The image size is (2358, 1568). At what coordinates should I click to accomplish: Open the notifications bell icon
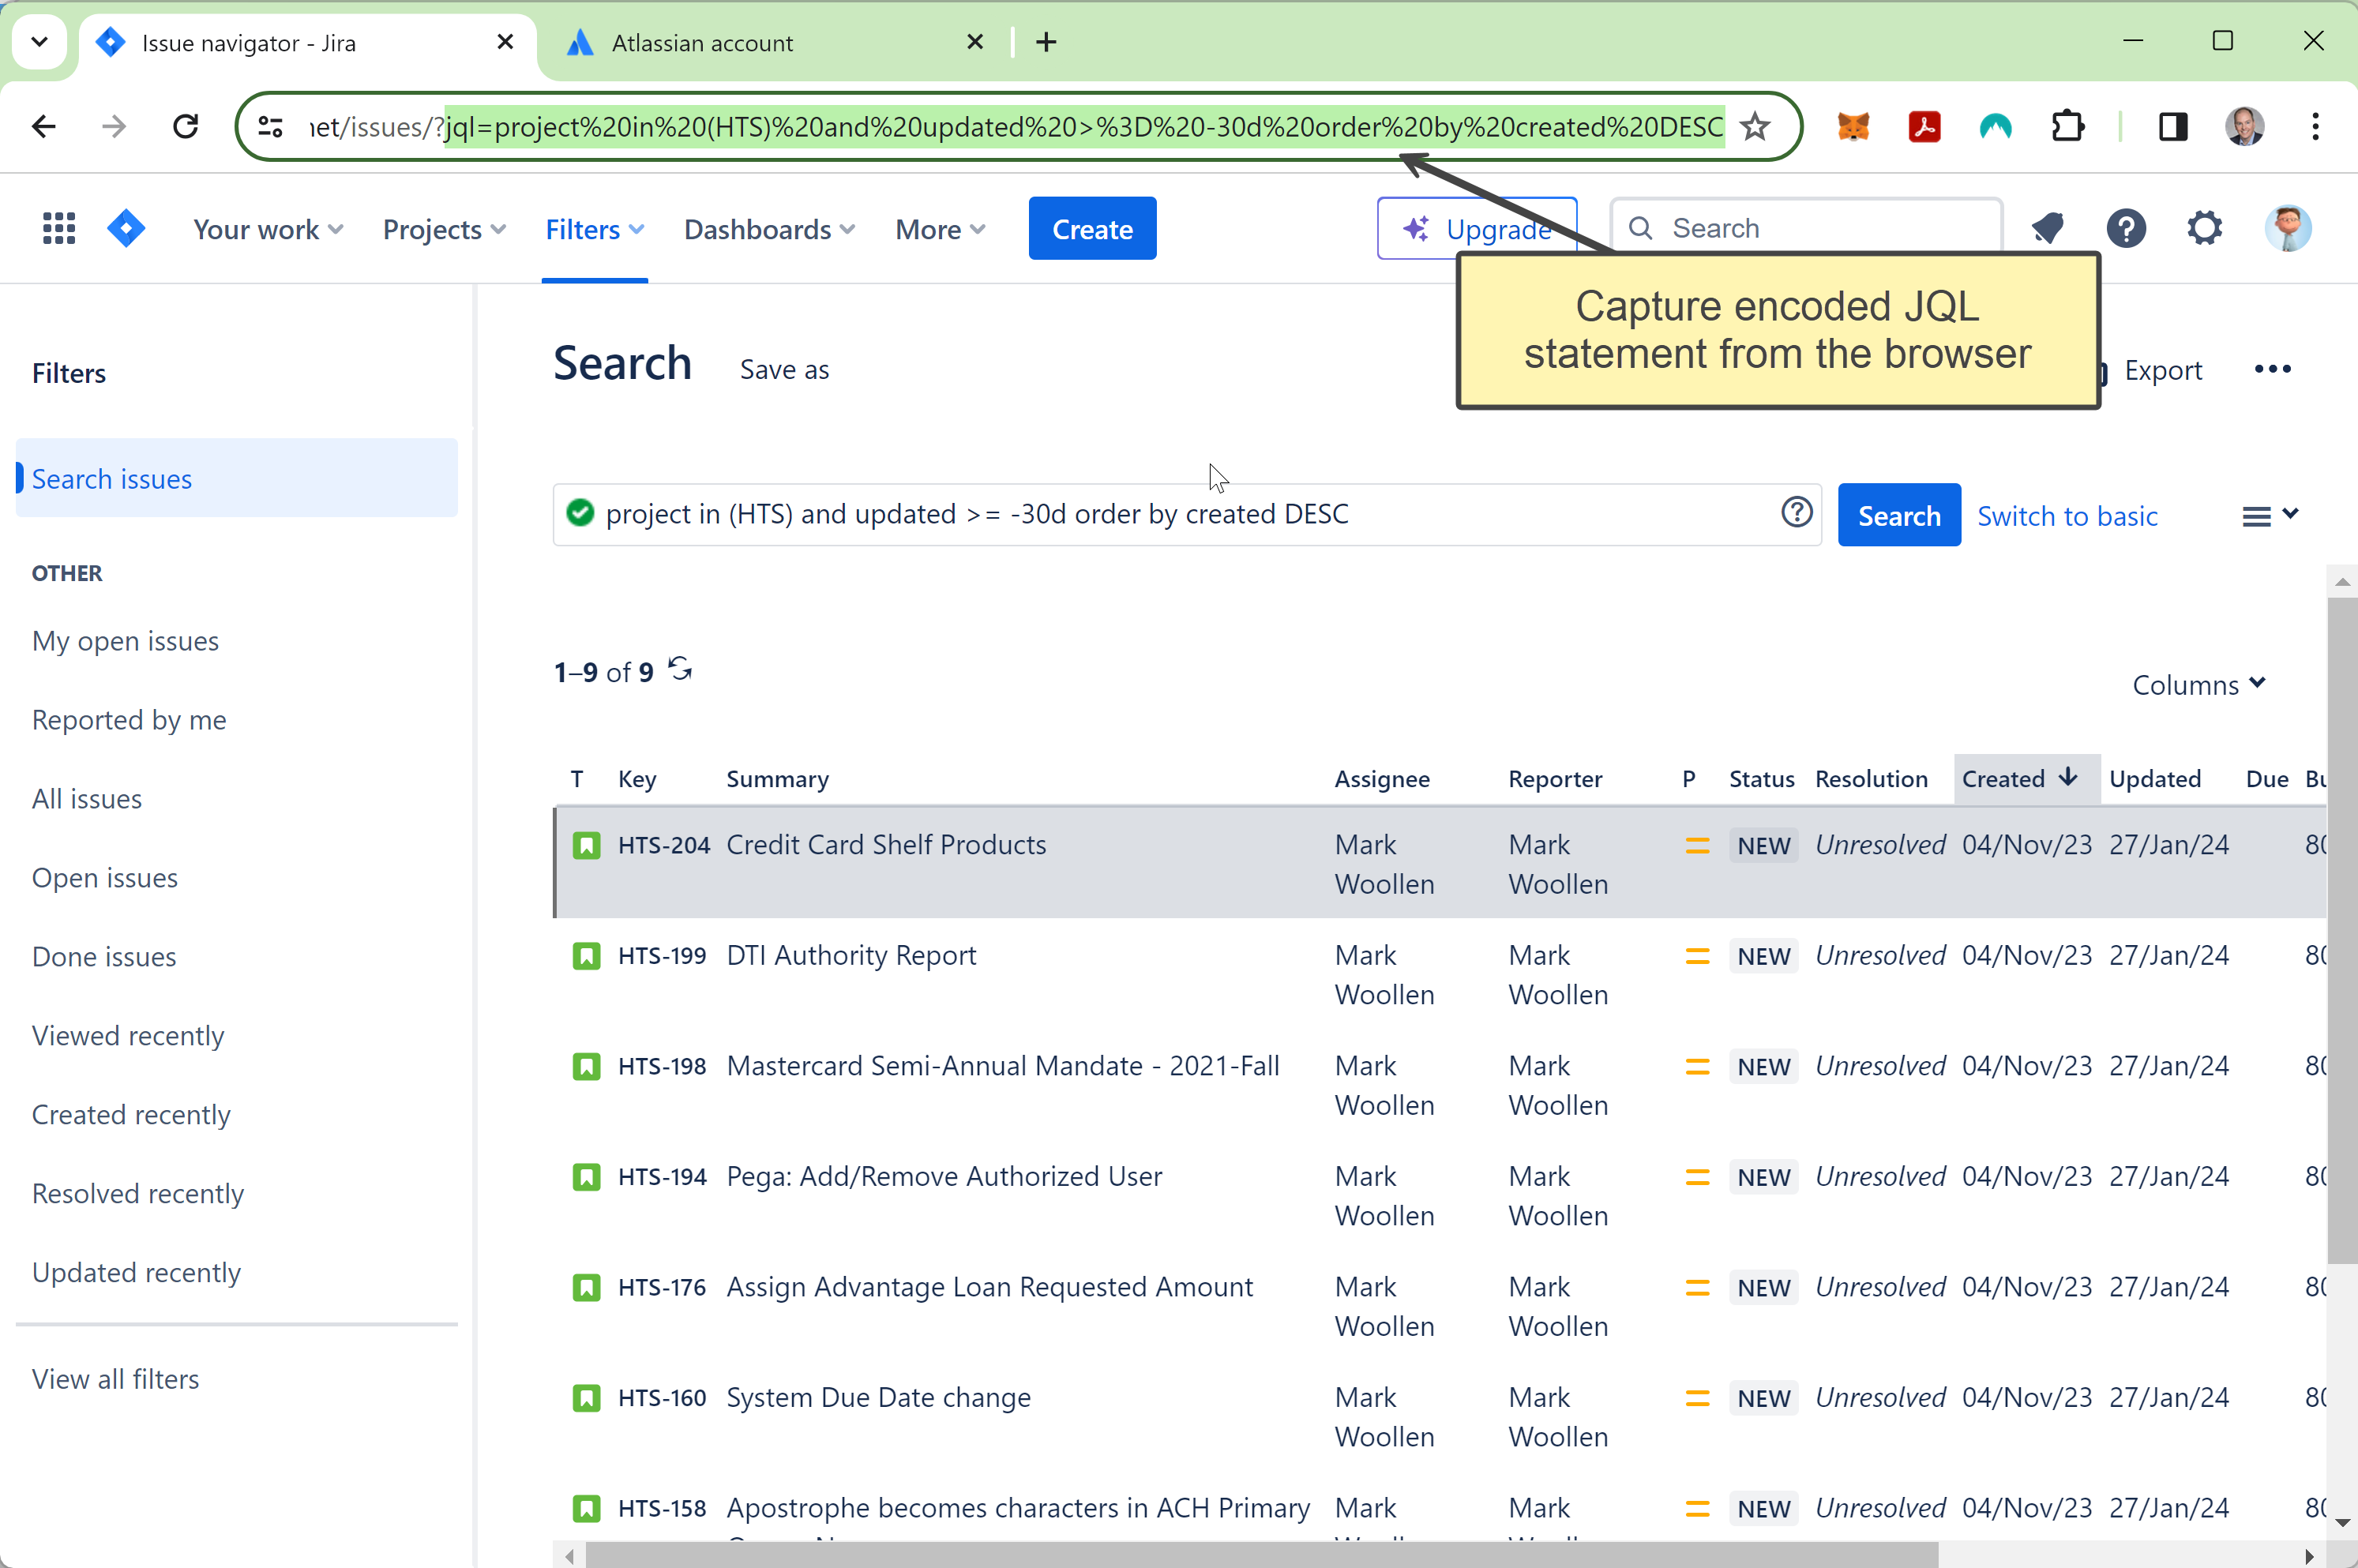pos(2048,229)
